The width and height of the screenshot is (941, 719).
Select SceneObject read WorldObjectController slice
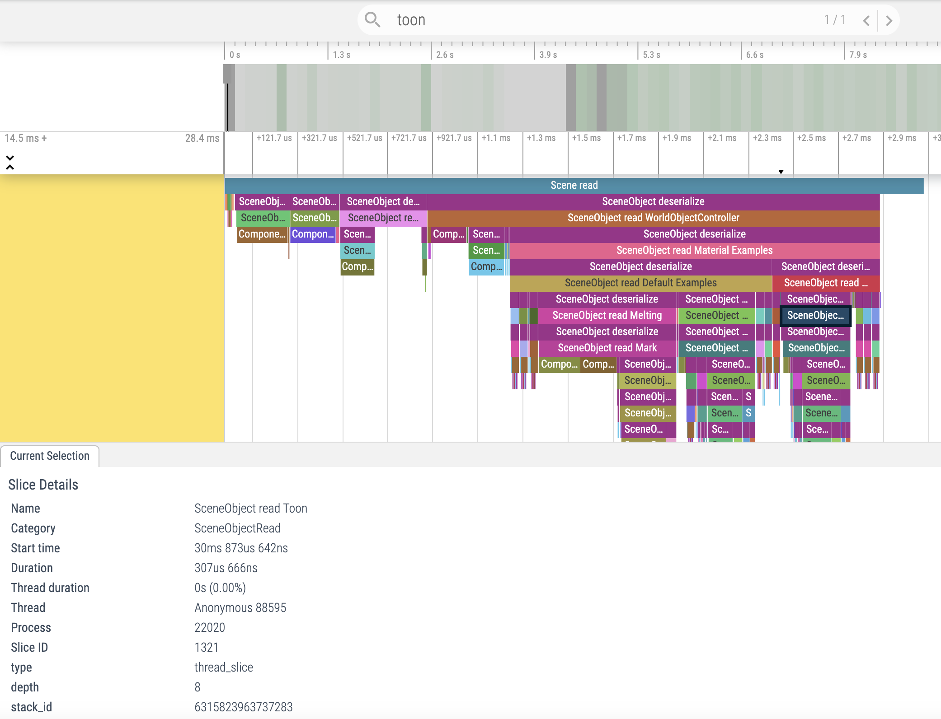click(x=653, y=218)
